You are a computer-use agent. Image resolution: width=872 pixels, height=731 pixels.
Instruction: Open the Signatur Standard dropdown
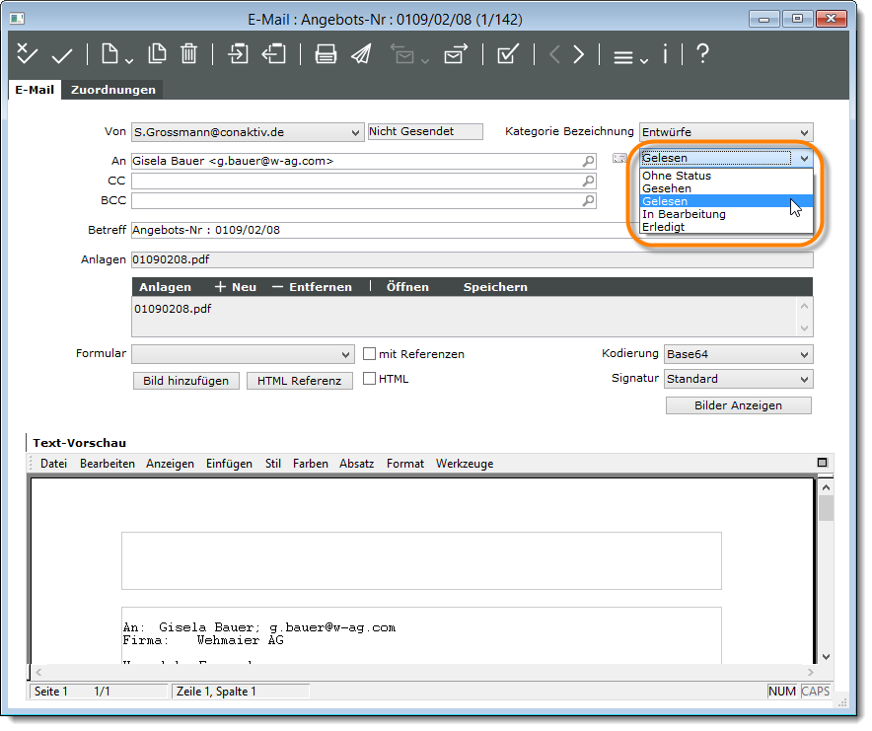pyautogui.click(x=805, y=380)
